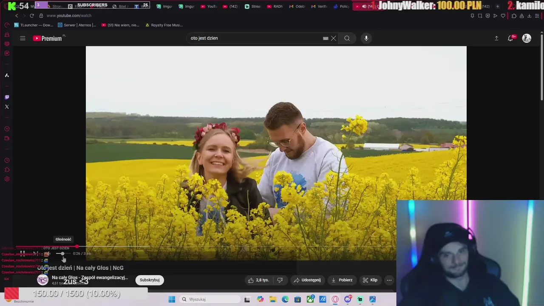Image resolution: width=544 pixels, height=306 pixels.
Task: Open the Windows Start menu
Action: tap(172, 299)
